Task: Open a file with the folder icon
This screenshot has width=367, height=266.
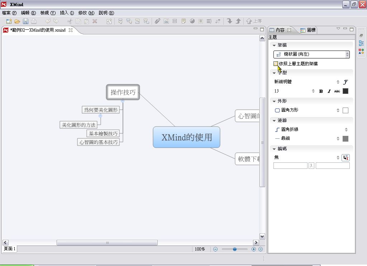Action: [17, 21]
